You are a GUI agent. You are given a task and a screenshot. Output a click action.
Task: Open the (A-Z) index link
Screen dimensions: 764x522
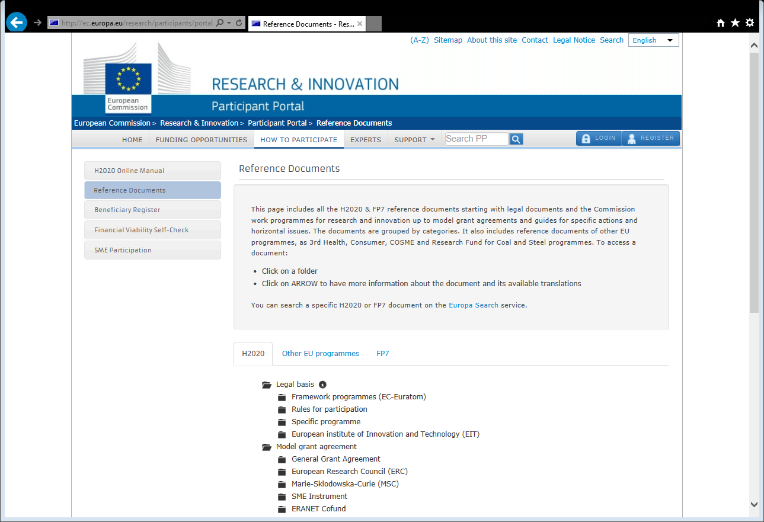(420, 40)
